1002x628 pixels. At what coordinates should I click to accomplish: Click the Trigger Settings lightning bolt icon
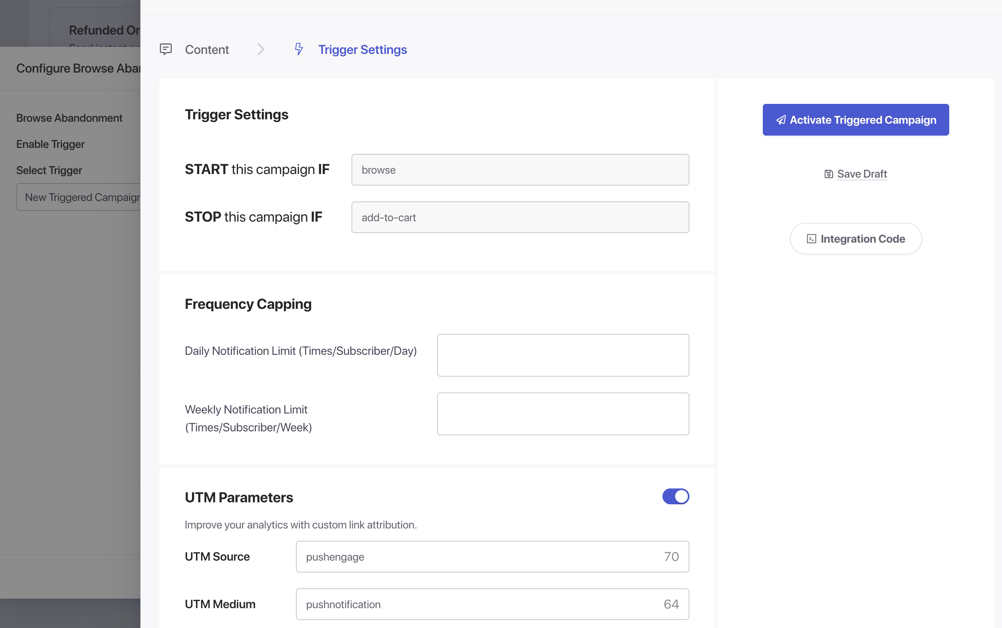tap(299, 50)
